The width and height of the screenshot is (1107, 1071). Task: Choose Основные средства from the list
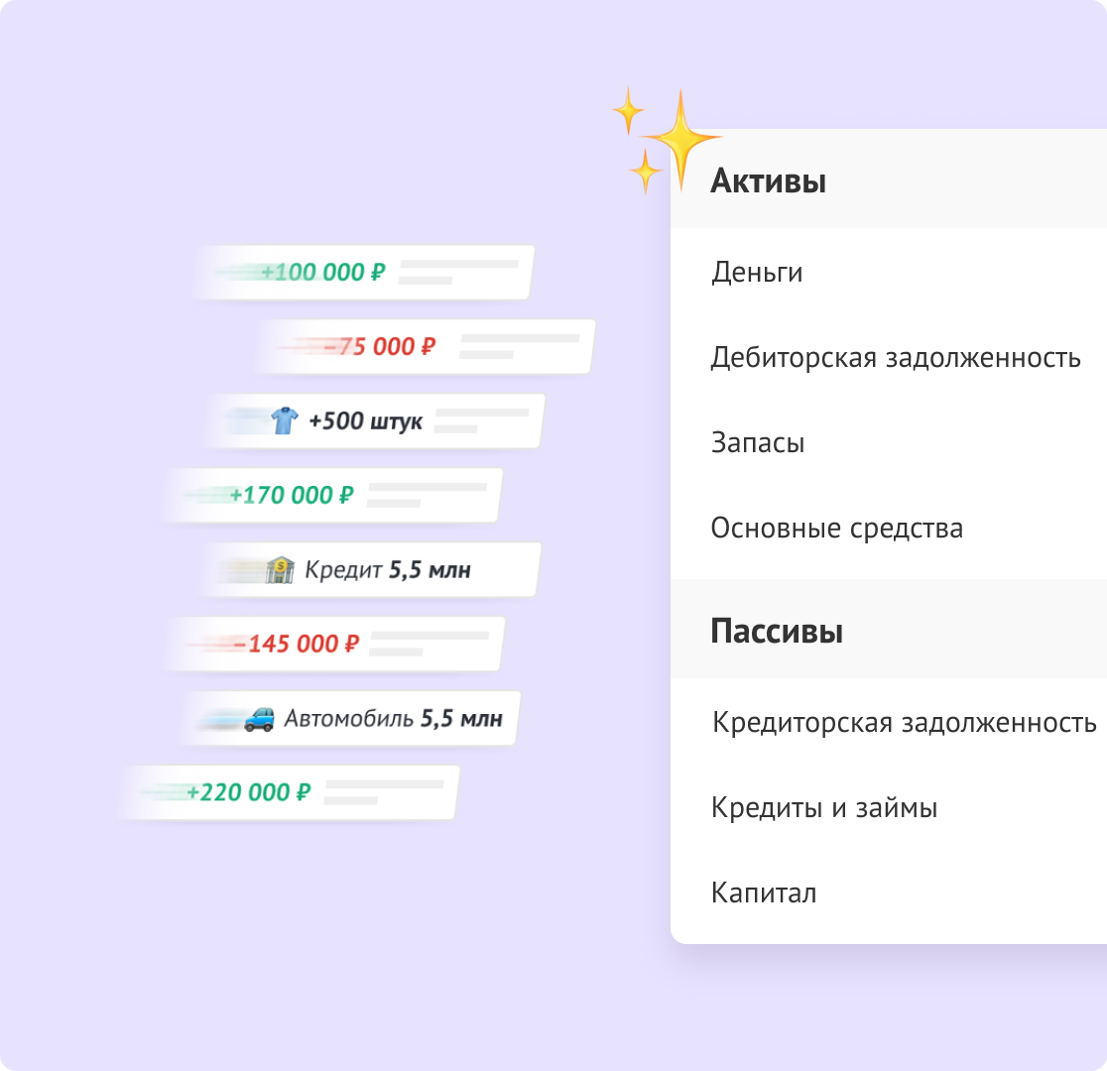click(838, 529)
